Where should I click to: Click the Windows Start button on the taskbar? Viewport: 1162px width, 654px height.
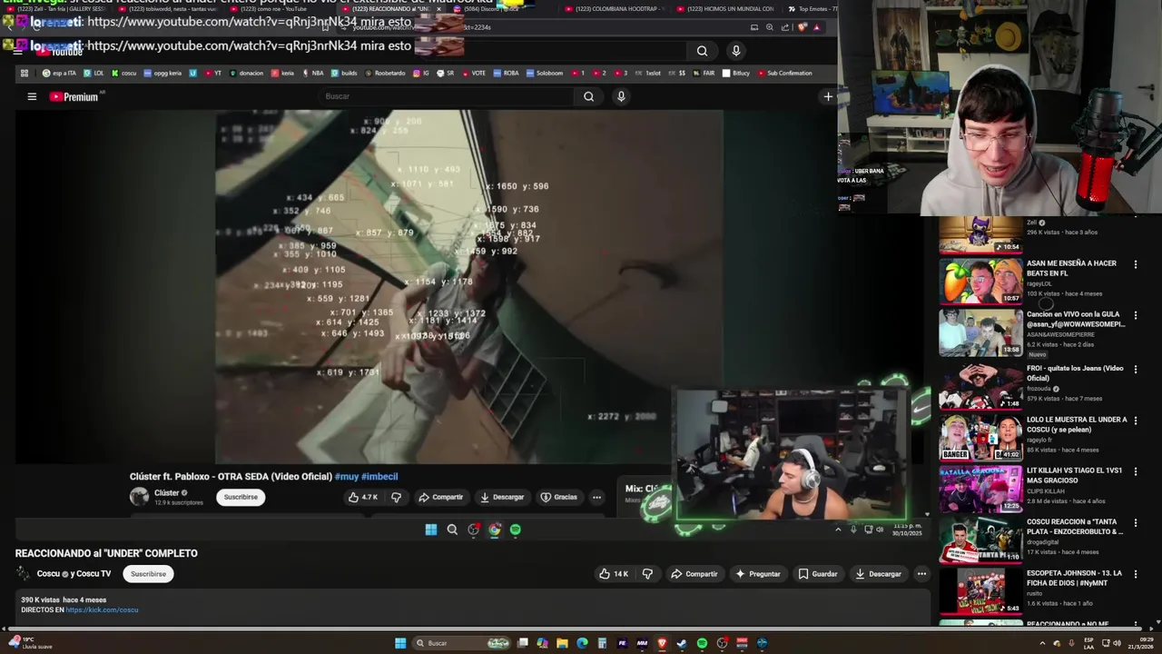pos(400,643)
